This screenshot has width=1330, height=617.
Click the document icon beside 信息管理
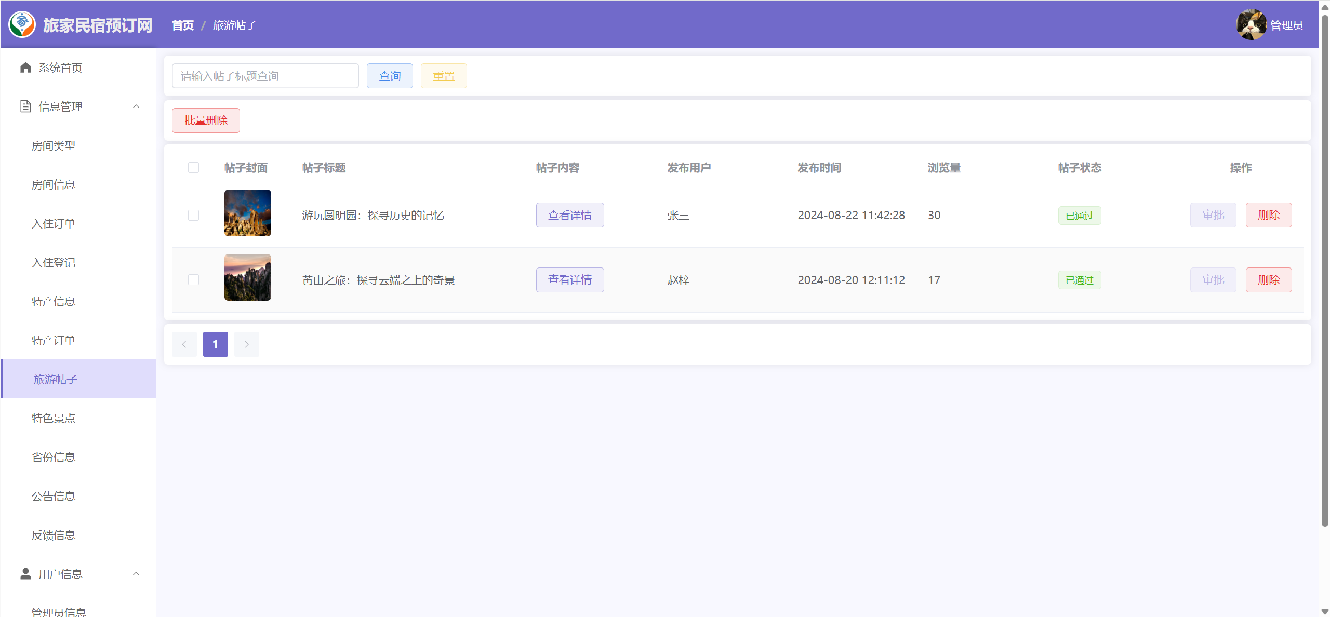(x=25, y=106)
